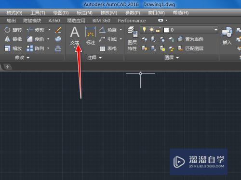The height and width of the screenshot is (180, 241).
Task: Open the layer name dropdown list
Action: point(216,30)
